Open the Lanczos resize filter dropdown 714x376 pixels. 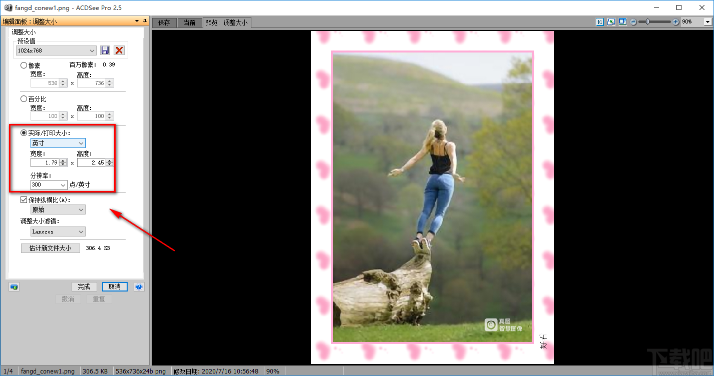[x=58, y=231]
